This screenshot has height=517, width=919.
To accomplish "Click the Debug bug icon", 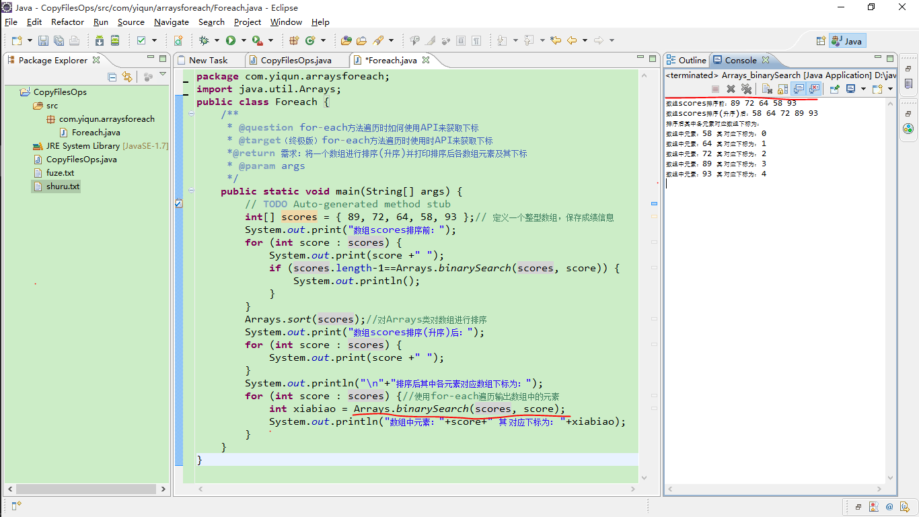I will click(205, 40).
